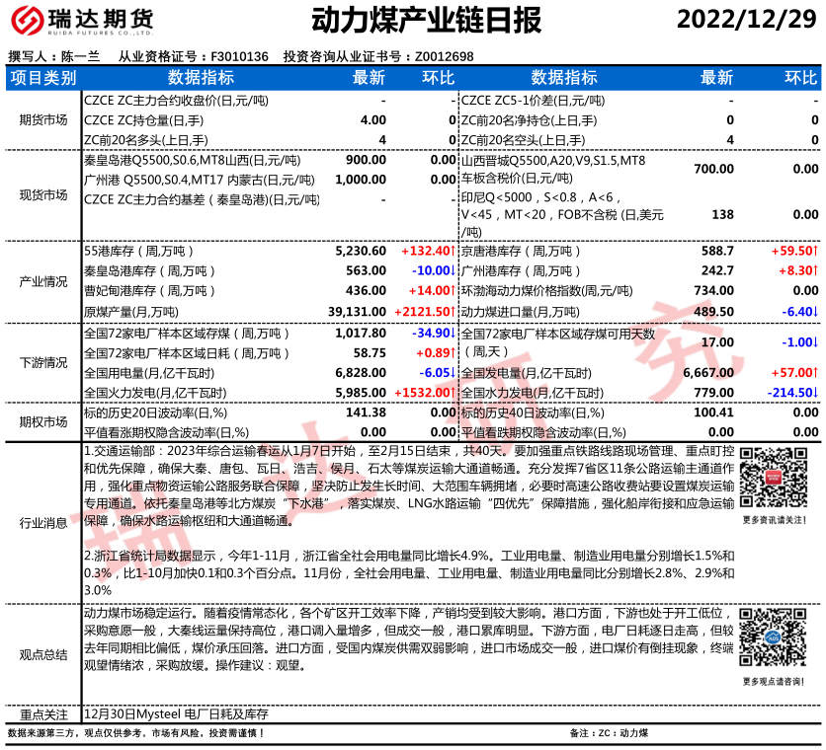Click the blue down arrow beside -214.50
Screen dimensions: 826x750
[815, 393]
